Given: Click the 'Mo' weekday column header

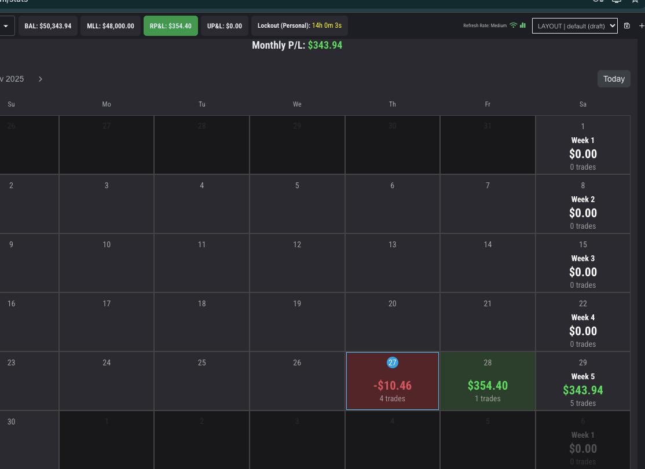Looking at the screenshot, I should [x=107, y=104].
